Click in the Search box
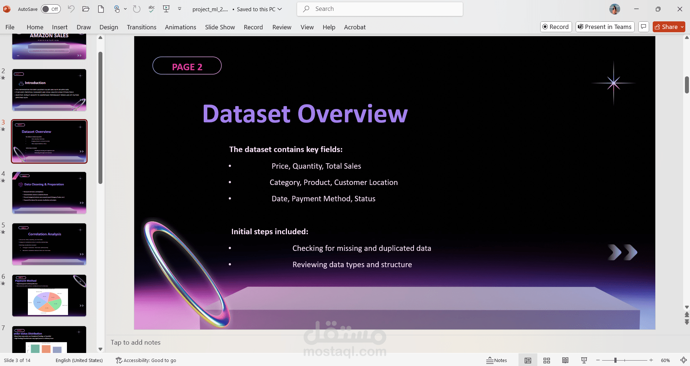This screenshot has height=366, width=690. pyautogui.click(x=380, y=9)
